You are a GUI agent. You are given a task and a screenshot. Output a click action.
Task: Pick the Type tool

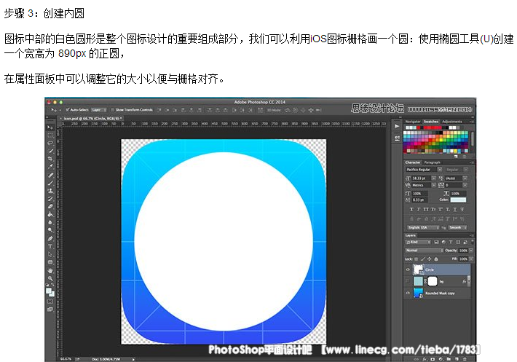(x=50, y=246)
